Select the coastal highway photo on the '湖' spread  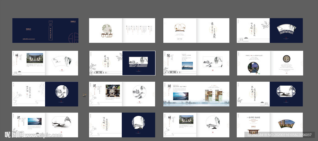click(x=181, y=96)
